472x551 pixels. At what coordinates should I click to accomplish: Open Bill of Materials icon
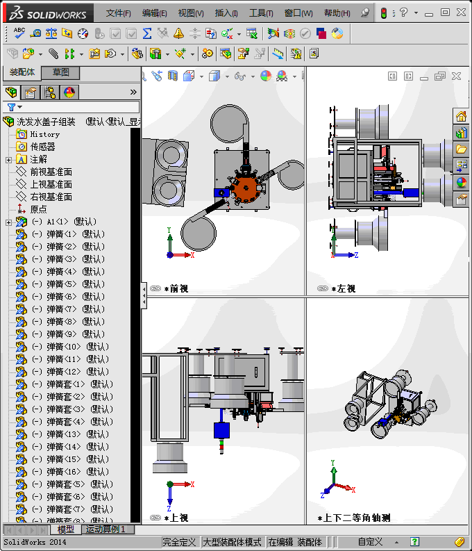pos(226,54)
